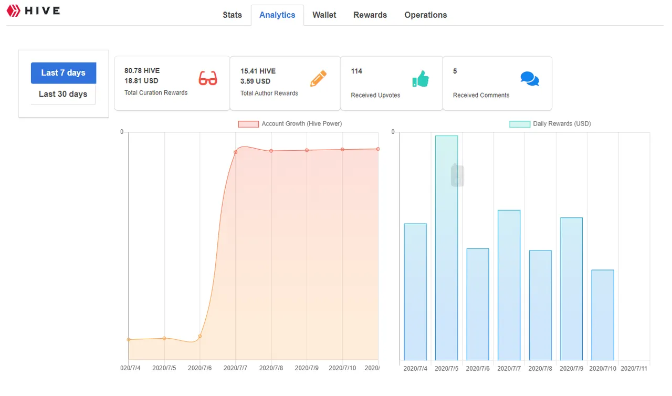The height and width of the screenshot is (396, 672).
Task: Click the 18.81 USD curation value
Action: (141, 80)
